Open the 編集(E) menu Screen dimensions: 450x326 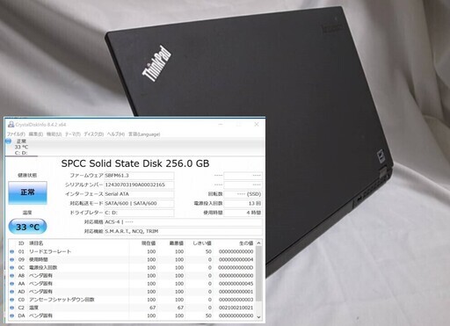pyautogui.click(x=36, y=134)
